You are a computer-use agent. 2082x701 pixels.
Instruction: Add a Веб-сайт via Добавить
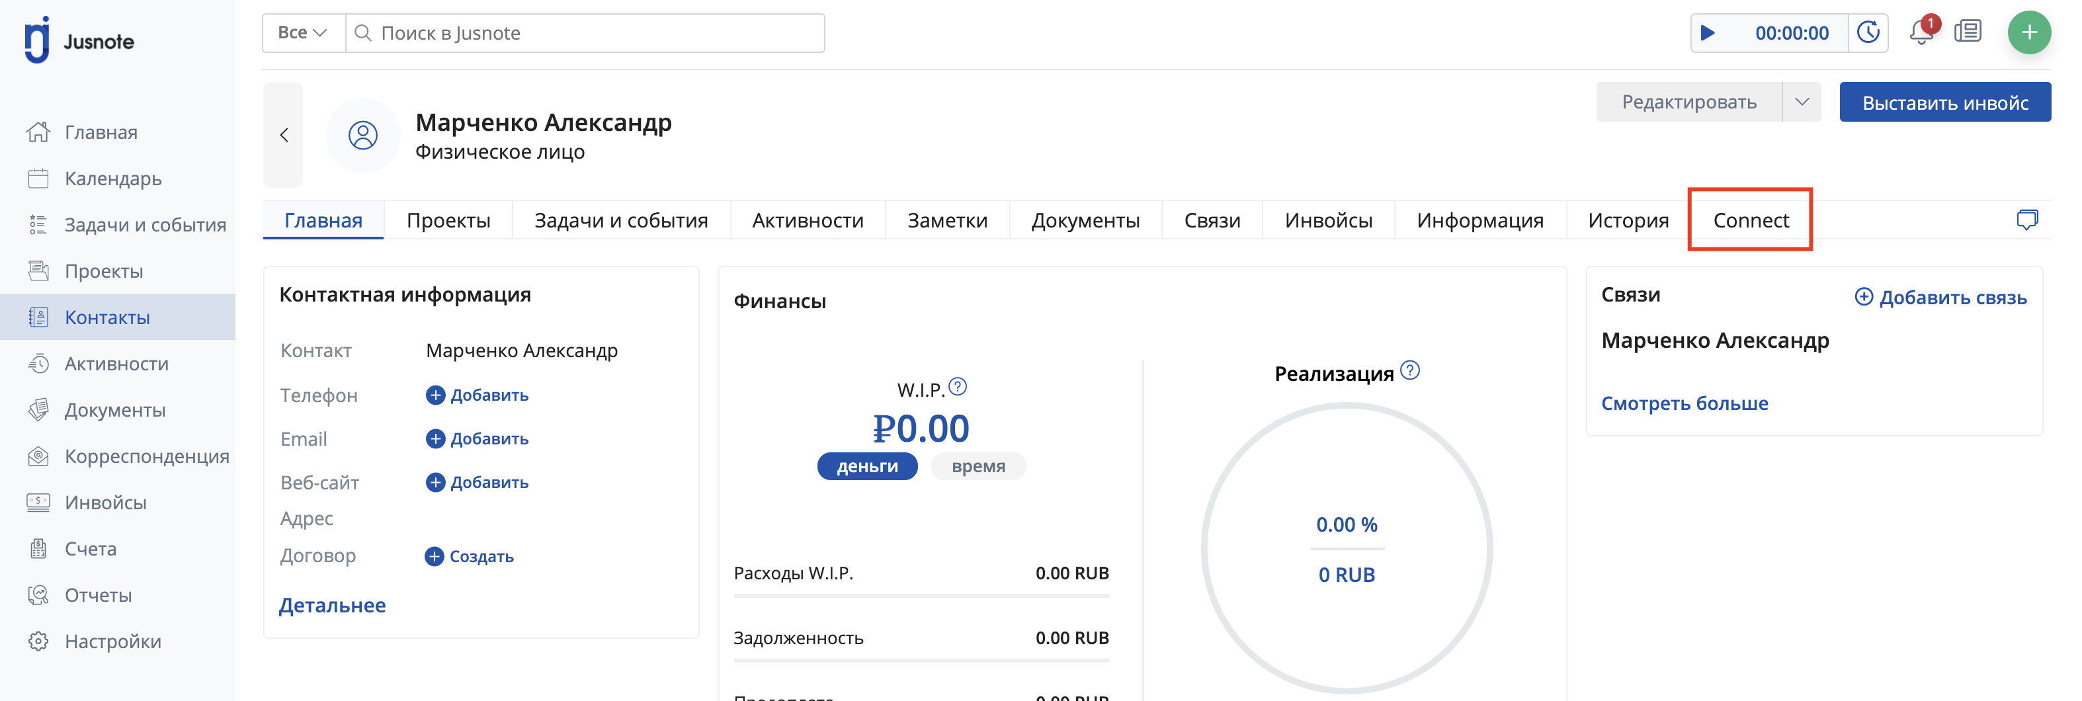[477, 482]
